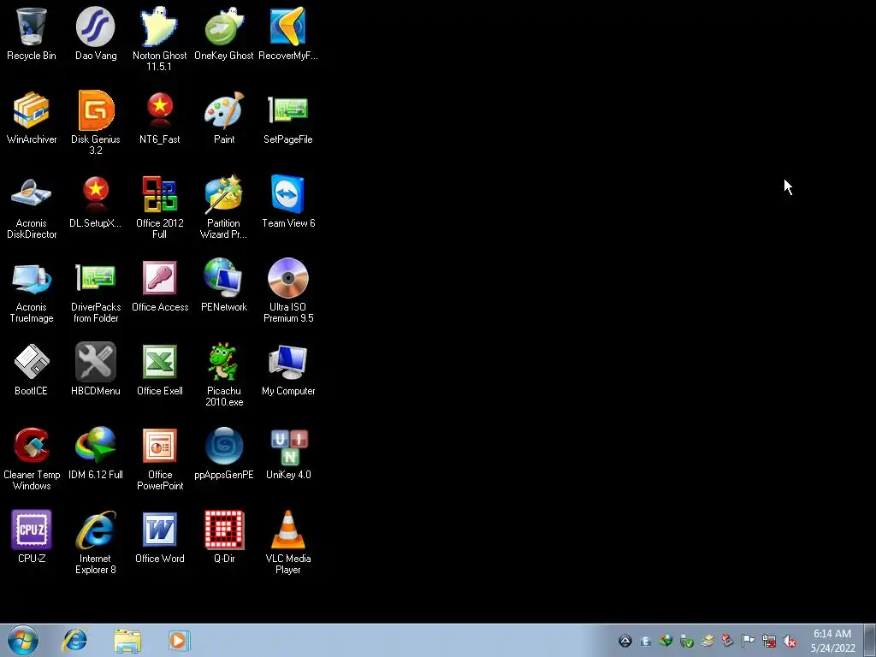876x657 pixels.
Task: Click the Show desktop button
Action: point(870,640)
